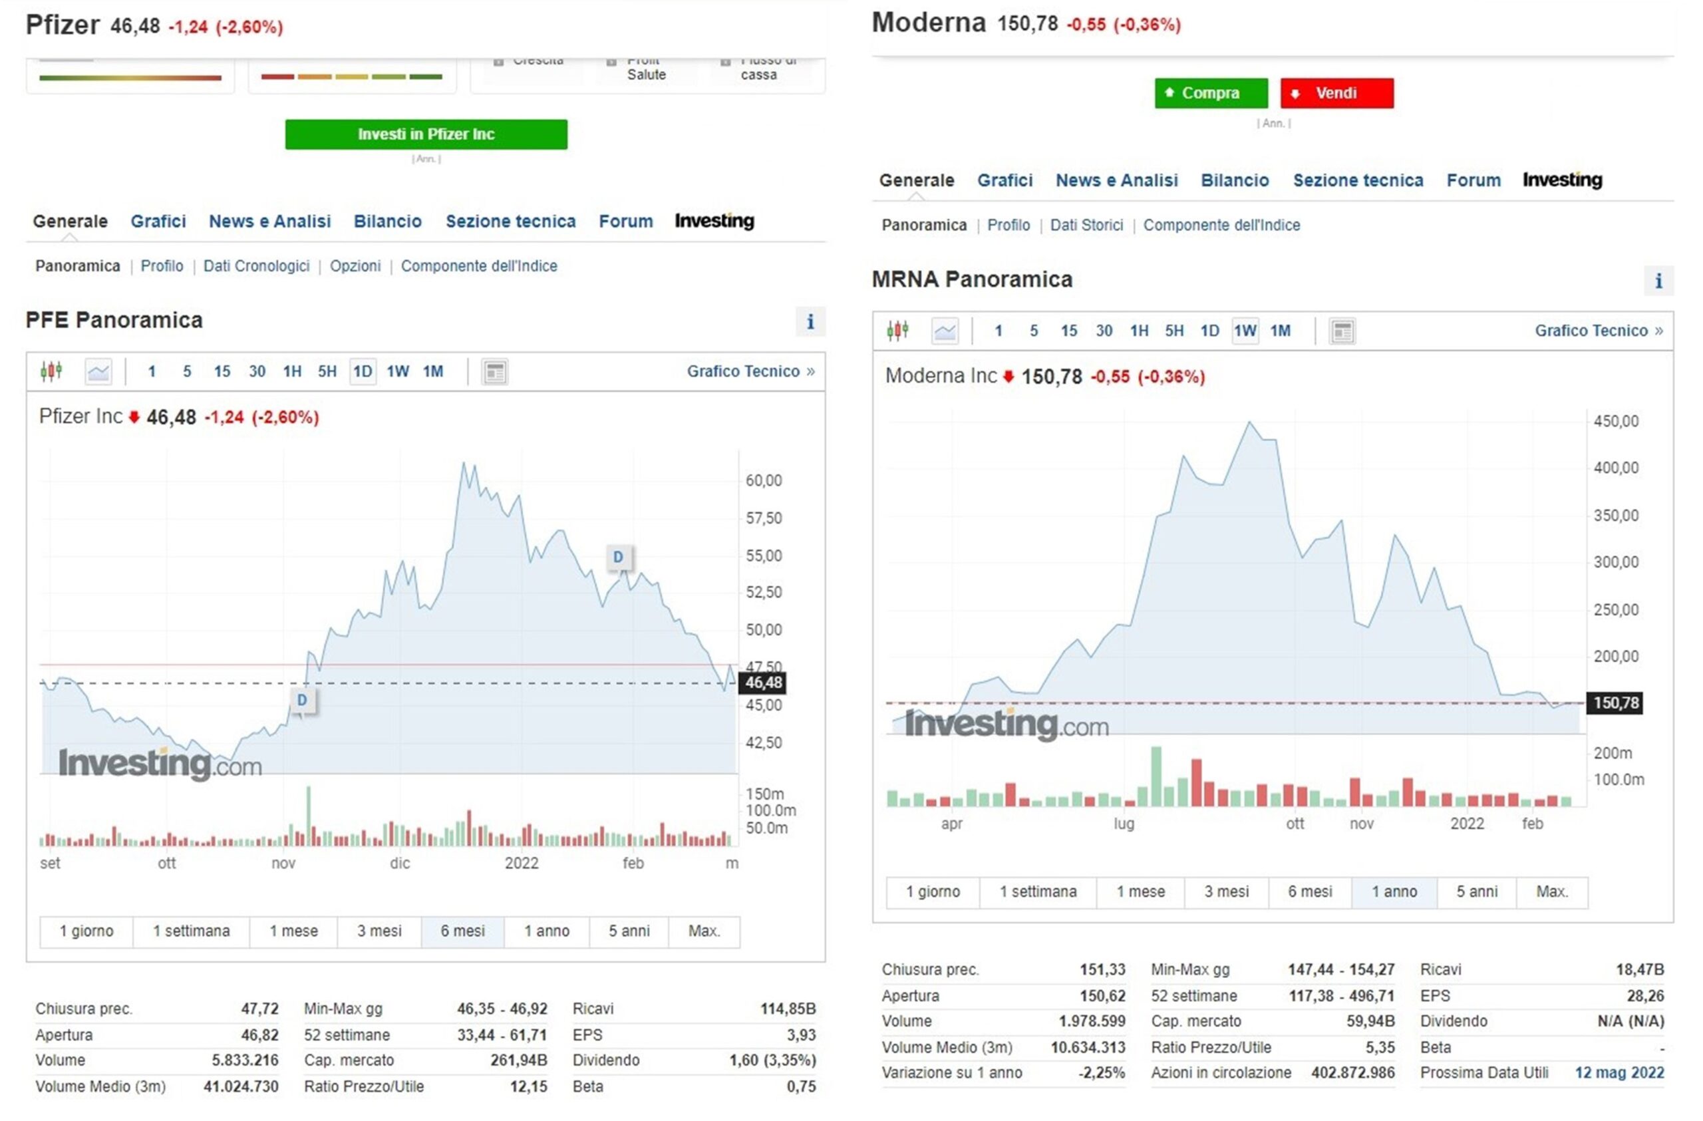
Task: Open news table icon in Moderna toolbar
Action: (1342, 331)
